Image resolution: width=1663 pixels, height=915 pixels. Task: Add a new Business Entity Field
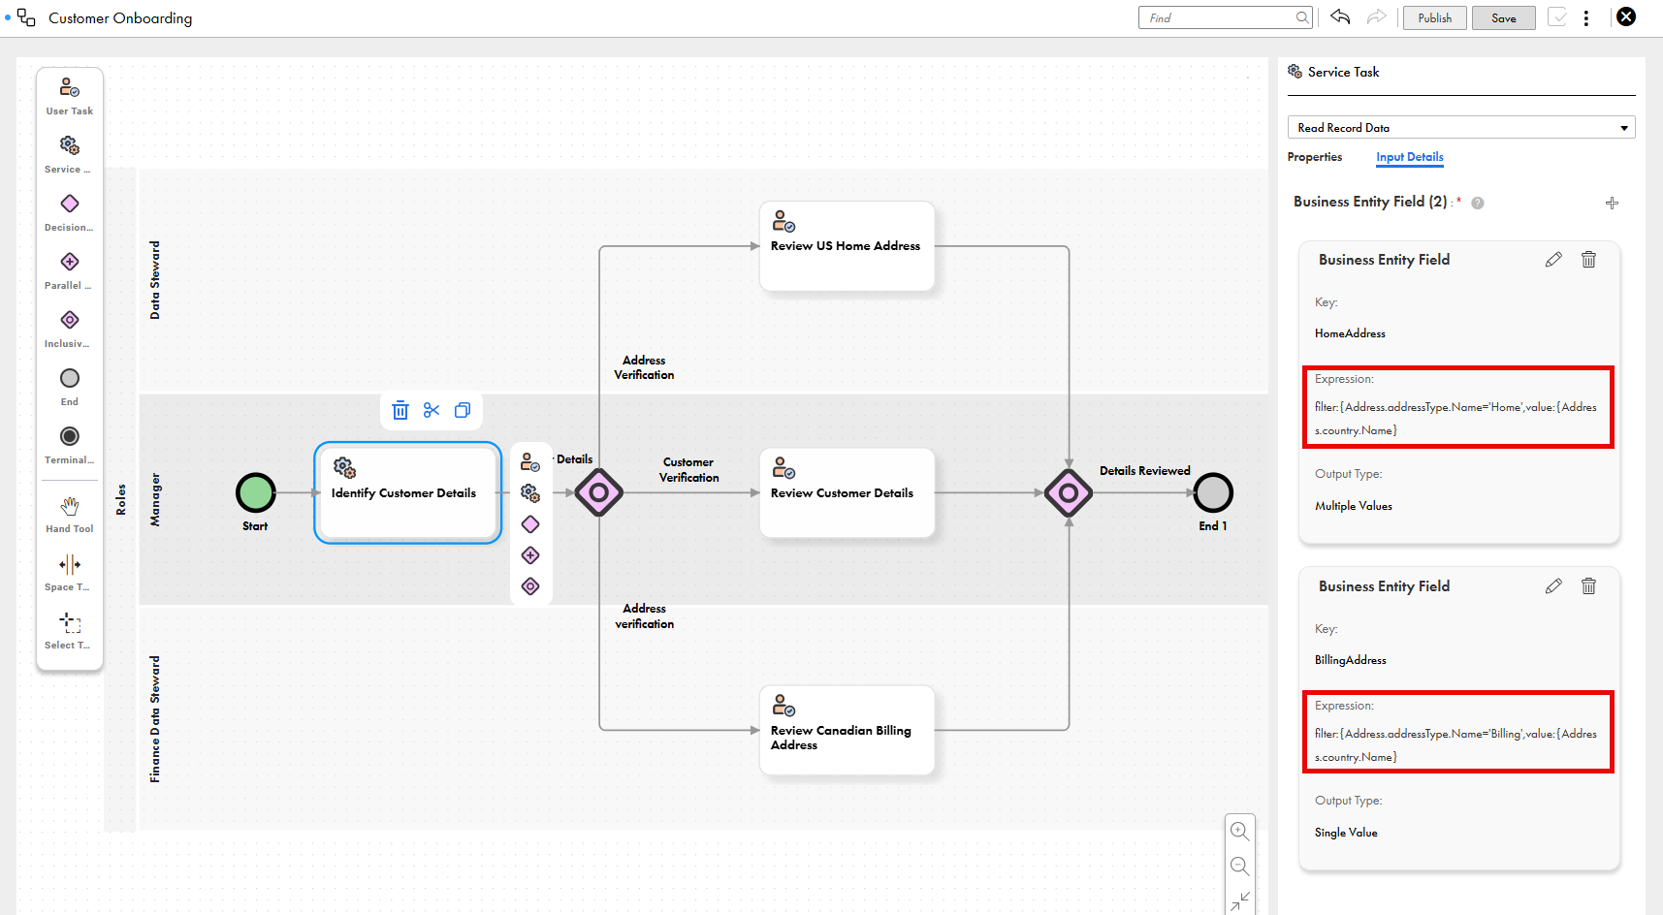point(1612,203)
